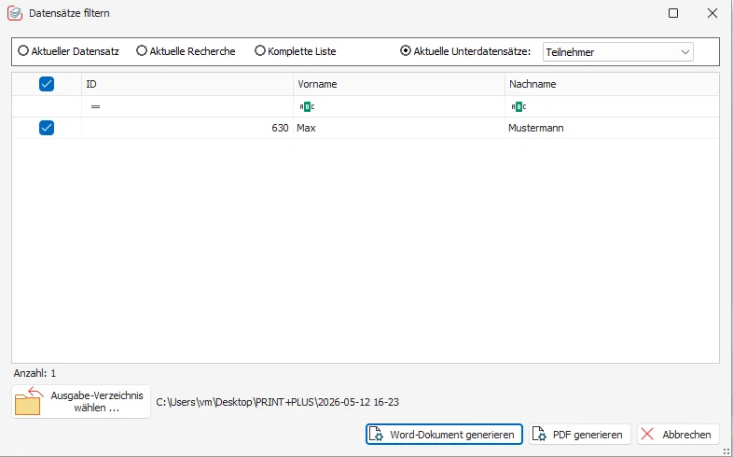Viewport: 733px width, 457px height.
Task: Maximize the Datensätze filtern window
Action: click(673, 13)
